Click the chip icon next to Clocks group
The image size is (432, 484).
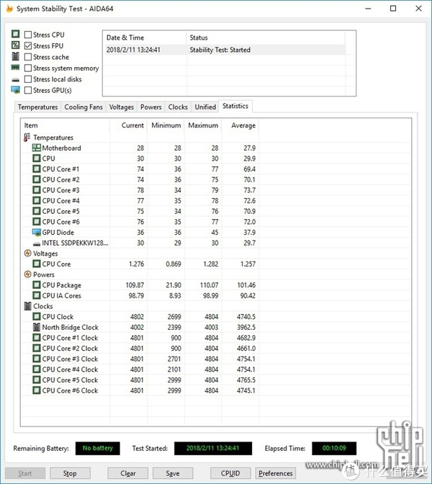click(27, 306)
